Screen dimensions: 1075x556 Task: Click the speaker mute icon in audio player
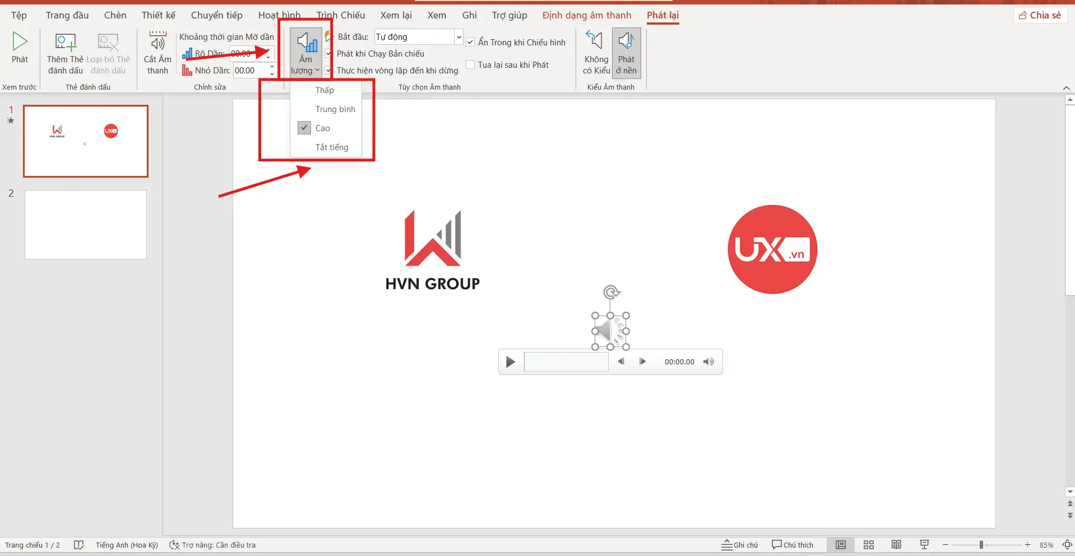[x=708, y=362]
